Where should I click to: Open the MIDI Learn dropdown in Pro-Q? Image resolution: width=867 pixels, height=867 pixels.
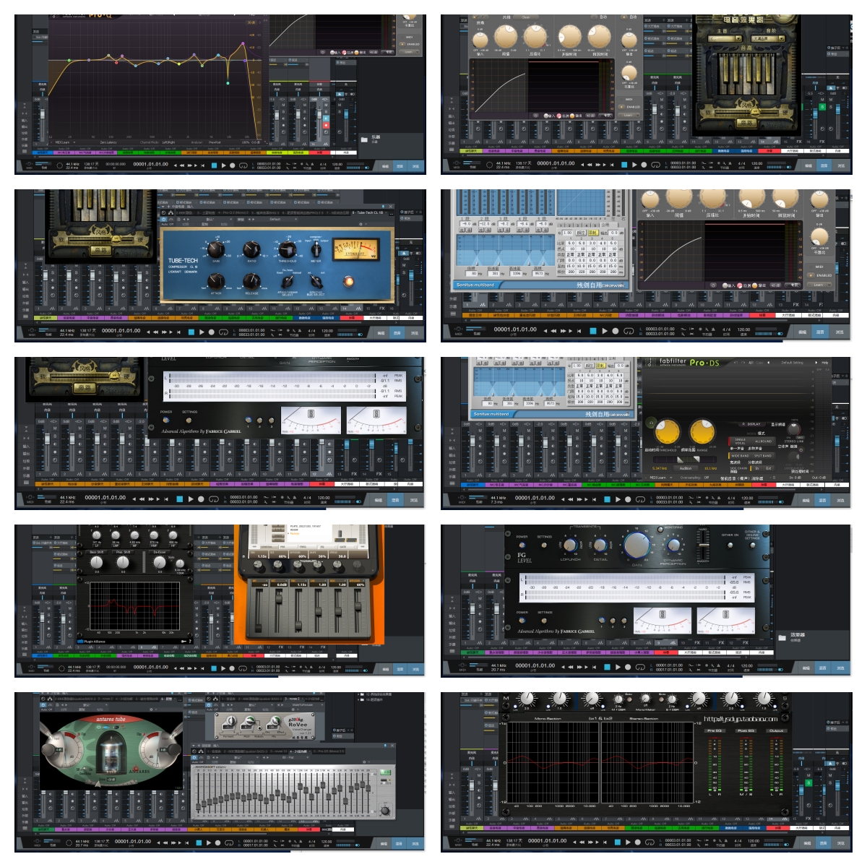coord(64,142)
